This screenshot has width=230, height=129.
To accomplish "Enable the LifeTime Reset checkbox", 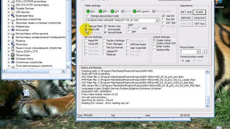I will pos(128,44).
